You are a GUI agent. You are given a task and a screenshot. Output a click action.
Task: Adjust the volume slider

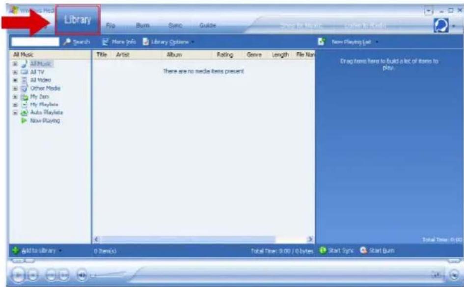108,275
